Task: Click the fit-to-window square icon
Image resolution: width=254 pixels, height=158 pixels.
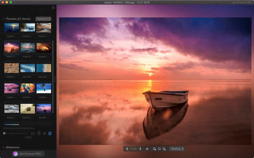Action: coord(159,149)
